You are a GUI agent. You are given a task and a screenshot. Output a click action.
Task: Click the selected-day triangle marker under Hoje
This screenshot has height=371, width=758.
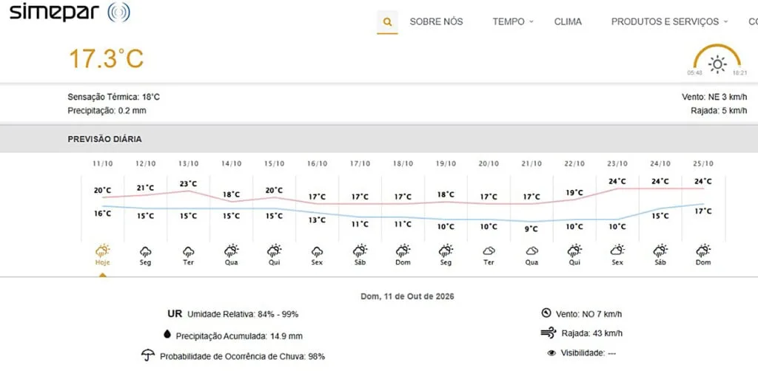click(102, 275)
